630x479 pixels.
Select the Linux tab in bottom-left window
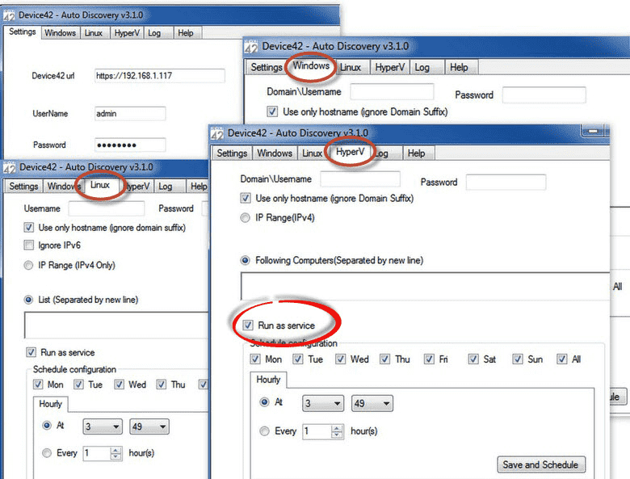99,185
